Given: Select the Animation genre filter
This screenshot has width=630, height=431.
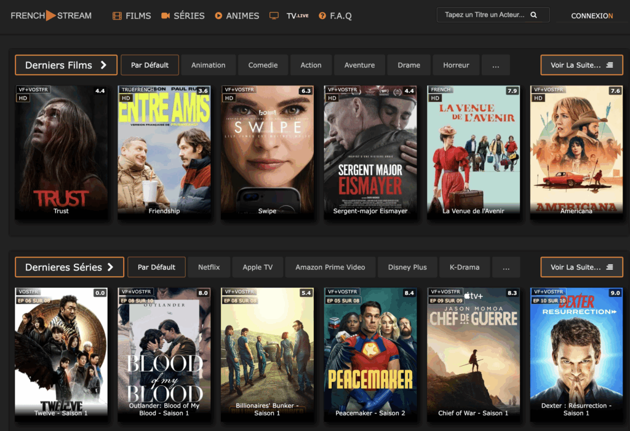Looking at the screenshot, I should pyautogui.click(x=208, y=65).
